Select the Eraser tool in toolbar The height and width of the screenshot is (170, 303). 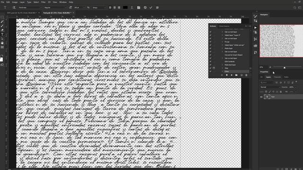click(2, 30)
